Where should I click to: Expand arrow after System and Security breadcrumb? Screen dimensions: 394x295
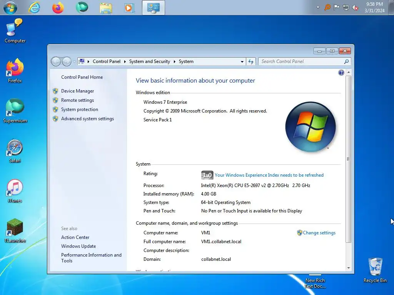point(174,61)
